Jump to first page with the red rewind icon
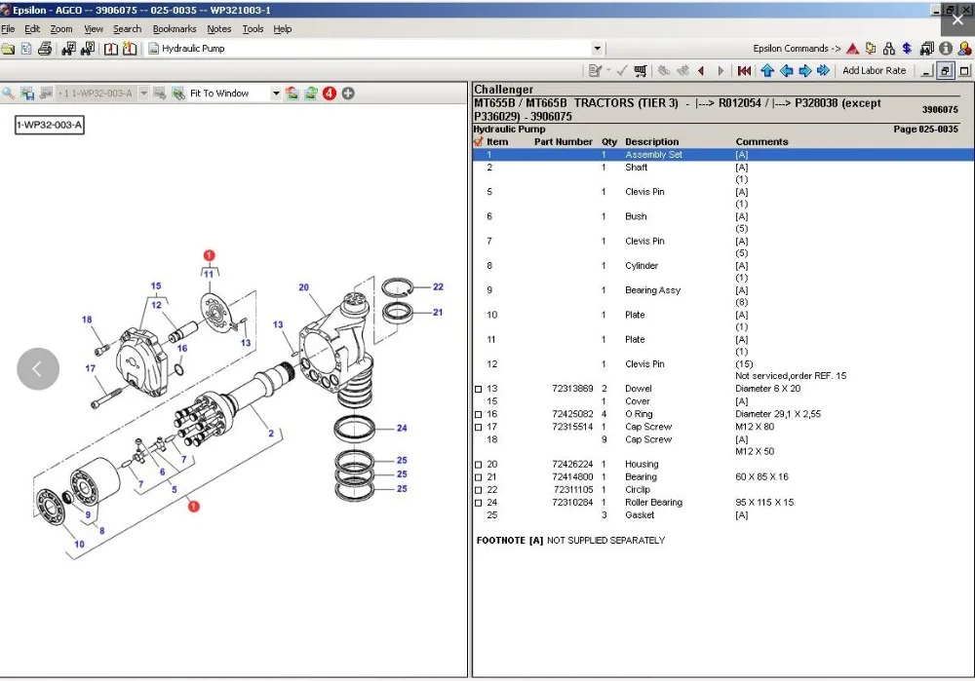 (744, 71)
